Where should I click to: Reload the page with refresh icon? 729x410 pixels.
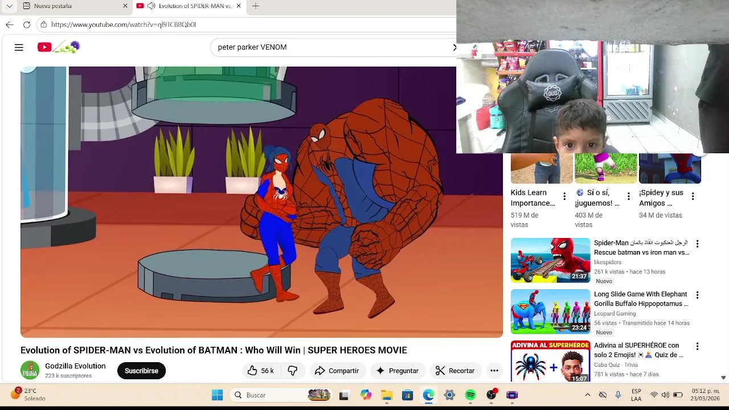point(27,24)
